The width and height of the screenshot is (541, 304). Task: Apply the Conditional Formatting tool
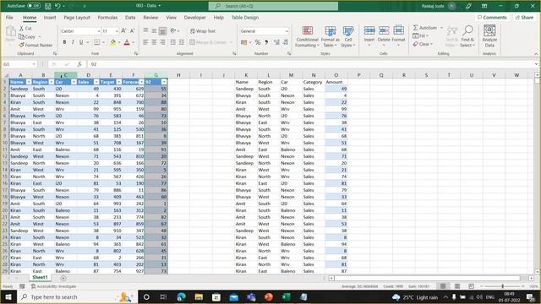pyautogui.click(x=307, y=36)
